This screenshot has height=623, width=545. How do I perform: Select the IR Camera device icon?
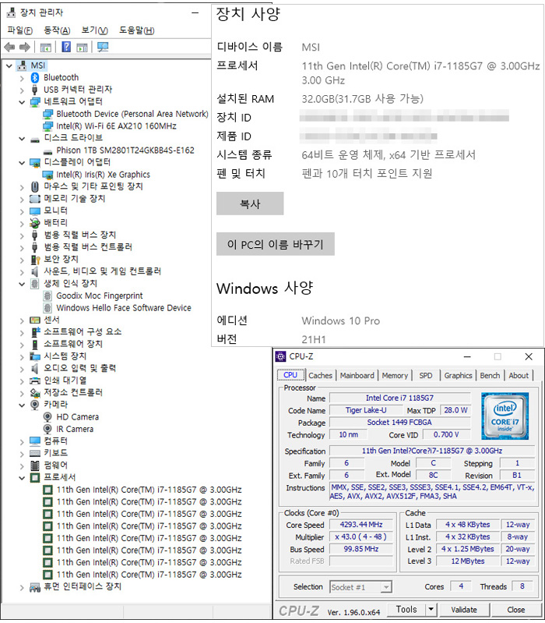[47, 429]
